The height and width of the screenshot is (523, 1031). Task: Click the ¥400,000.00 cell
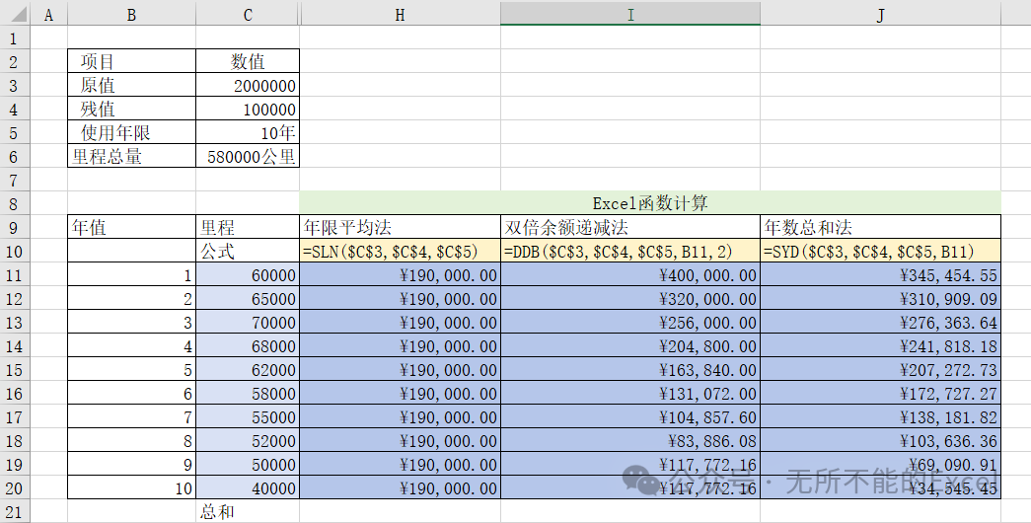(x=630, y=274)
